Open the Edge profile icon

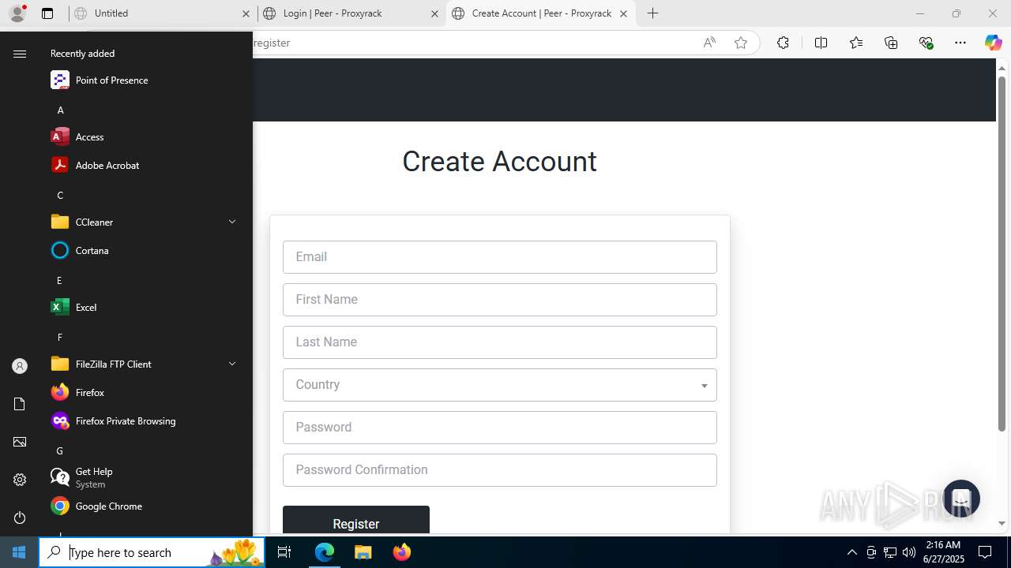17,13
